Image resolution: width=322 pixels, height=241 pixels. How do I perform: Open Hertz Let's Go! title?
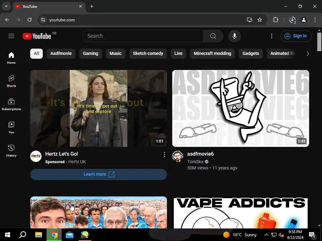[62, 154]
